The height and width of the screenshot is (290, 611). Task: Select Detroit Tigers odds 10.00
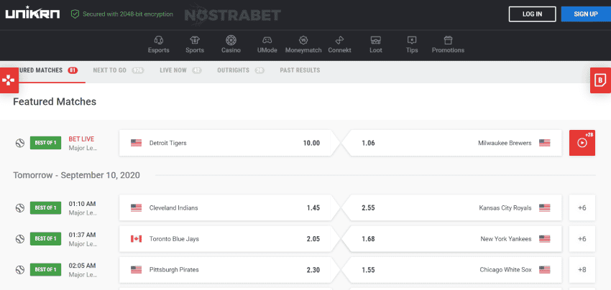pos(226,143)
